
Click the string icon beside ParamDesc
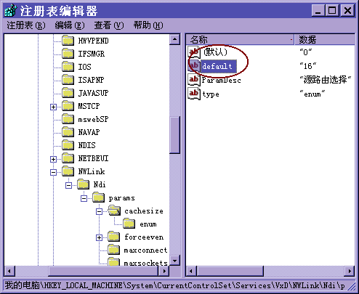click(x=194, y=80)
